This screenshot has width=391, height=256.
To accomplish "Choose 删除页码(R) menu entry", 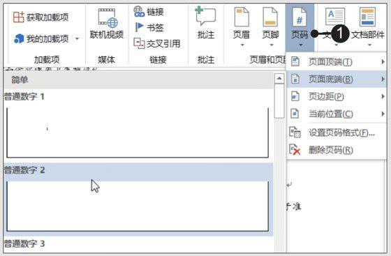I will 337,150.
